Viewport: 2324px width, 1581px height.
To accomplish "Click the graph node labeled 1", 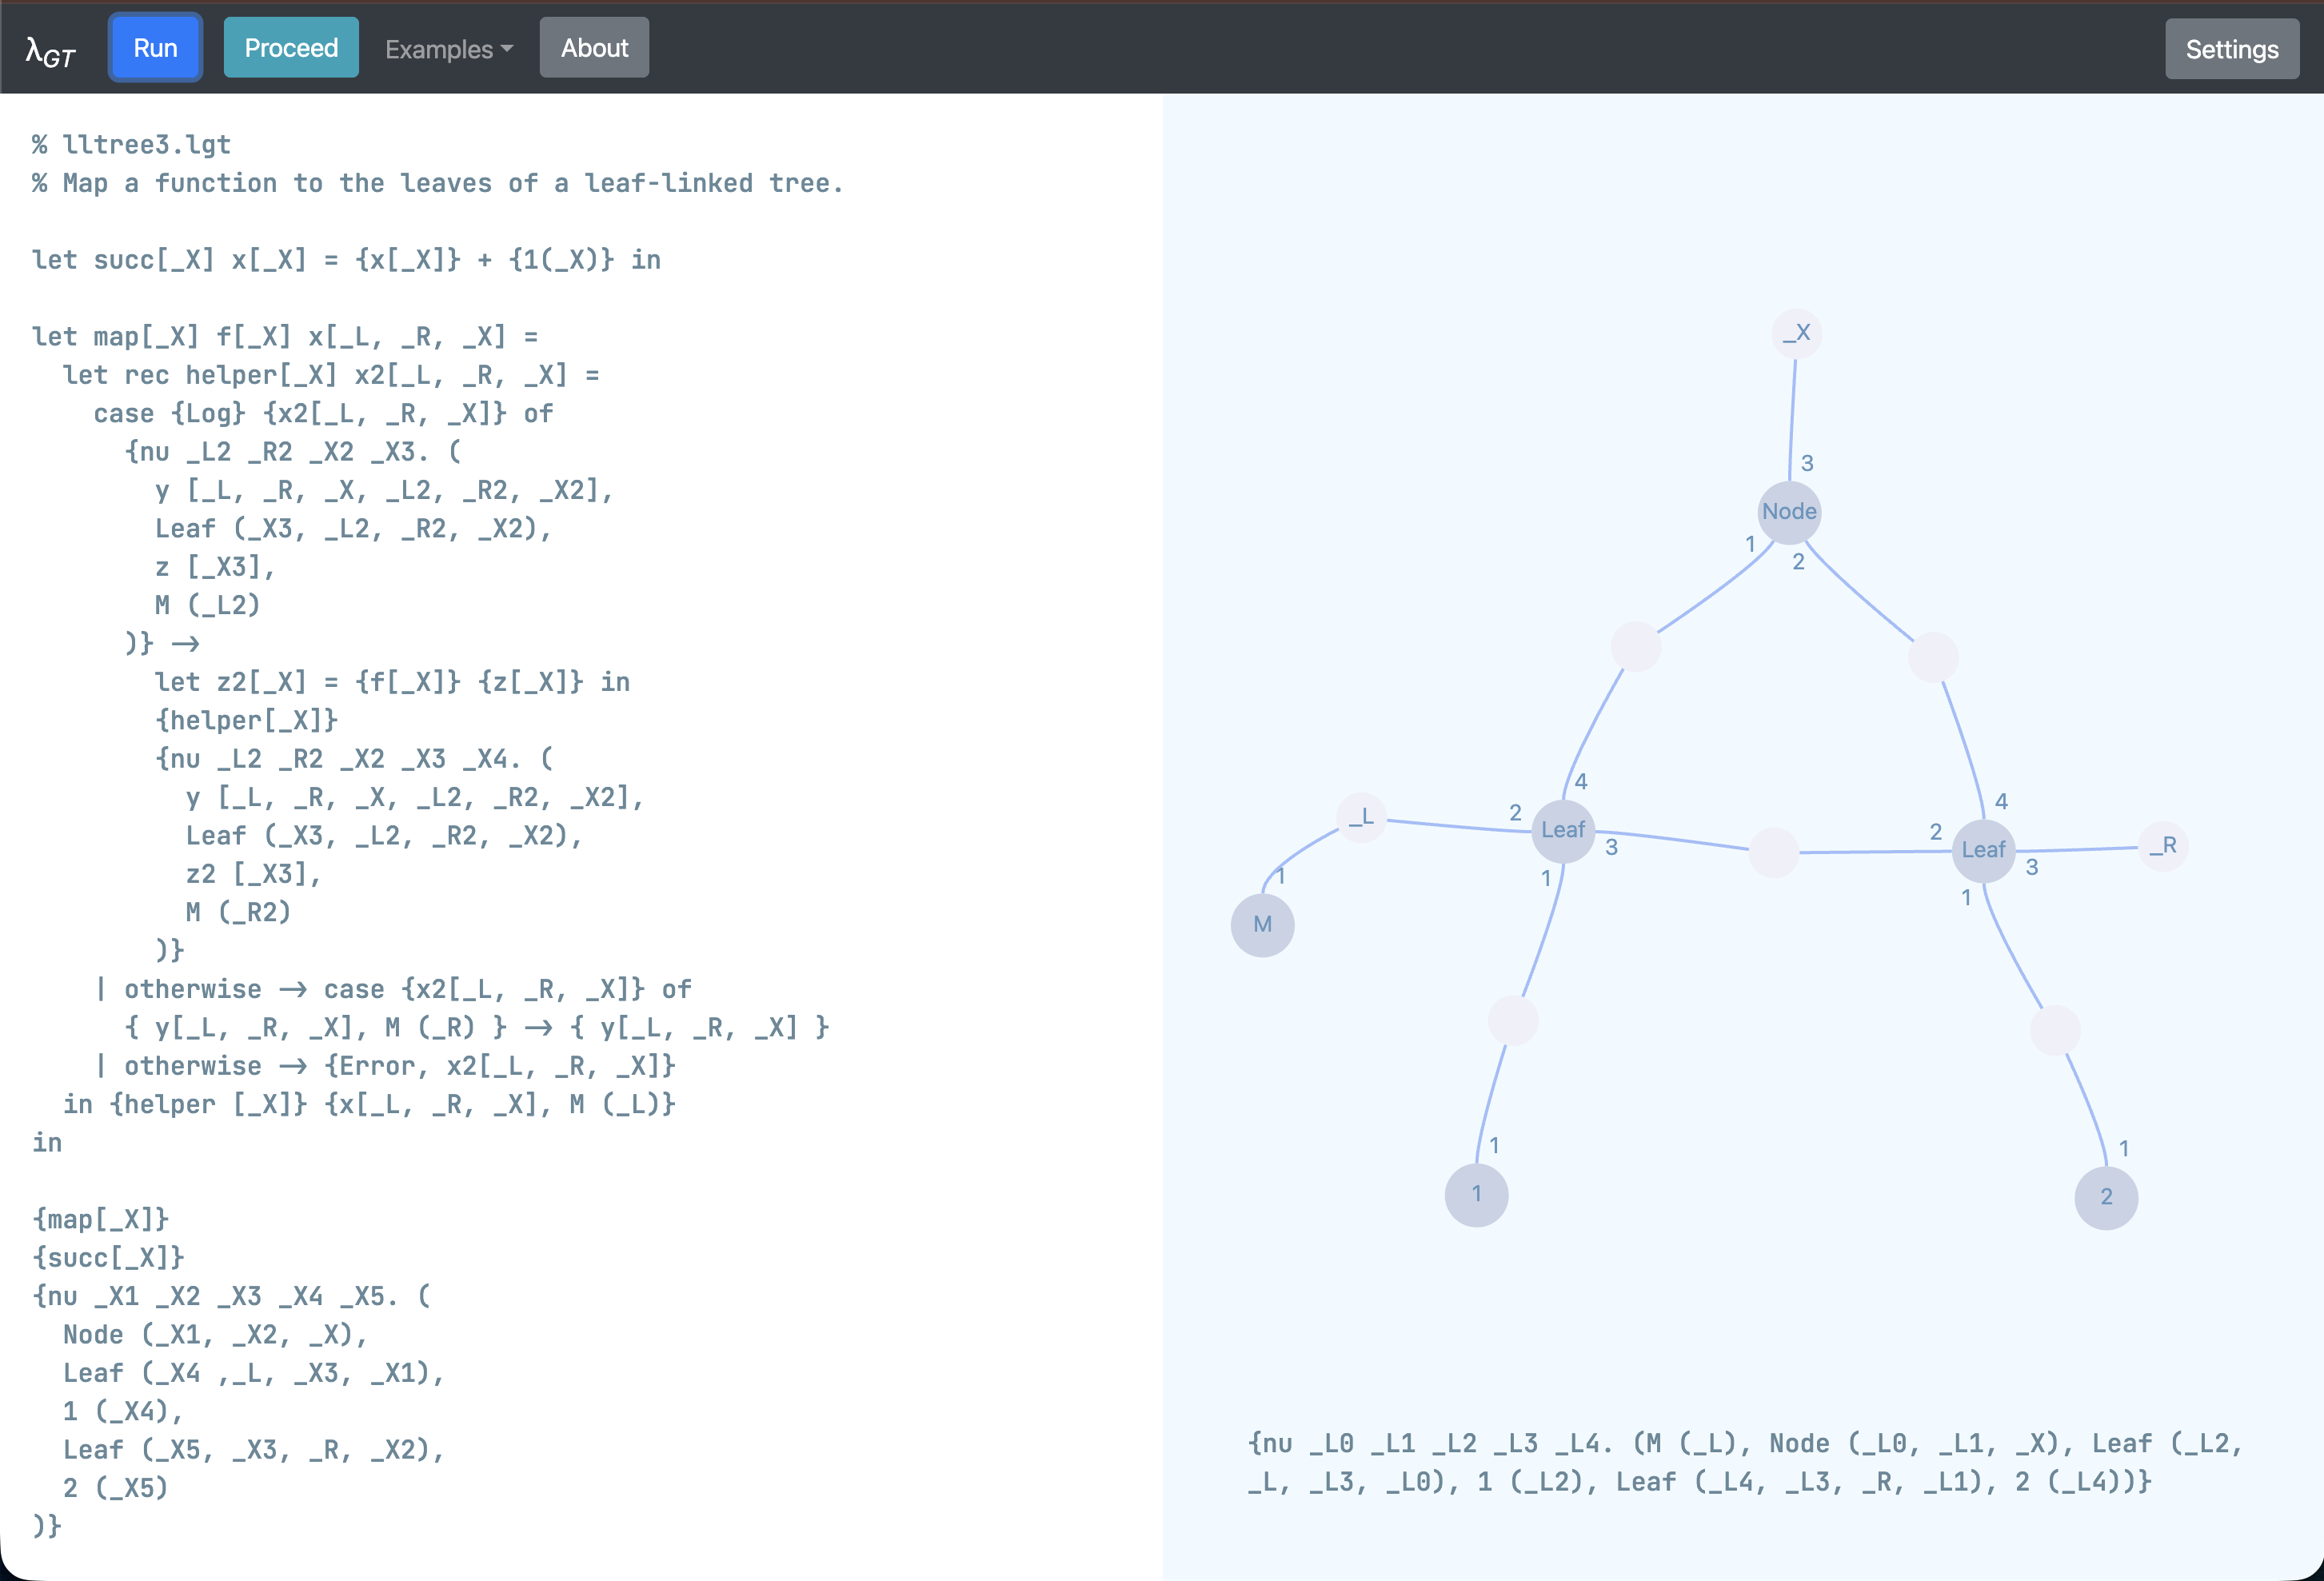I will pyautogui.click(x=1476, y=1194).
